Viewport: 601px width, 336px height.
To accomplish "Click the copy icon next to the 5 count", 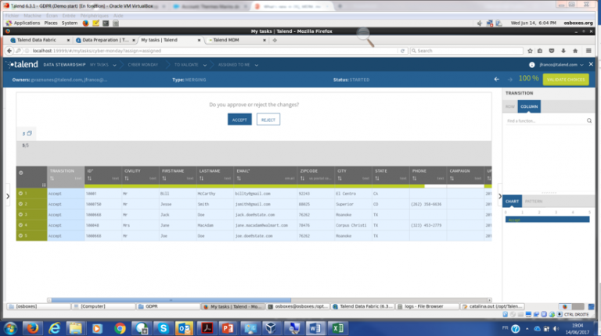I will [30, 133].
